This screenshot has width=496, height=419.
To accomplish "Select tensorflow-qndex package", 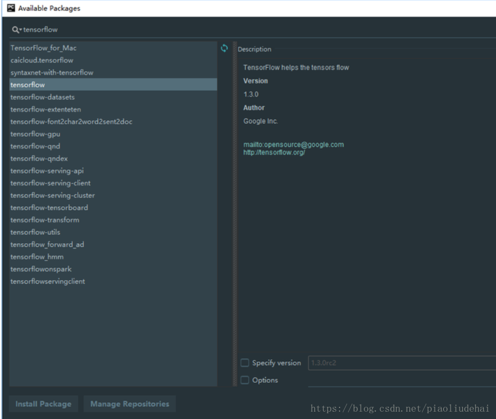I will [x=113, y=158].
